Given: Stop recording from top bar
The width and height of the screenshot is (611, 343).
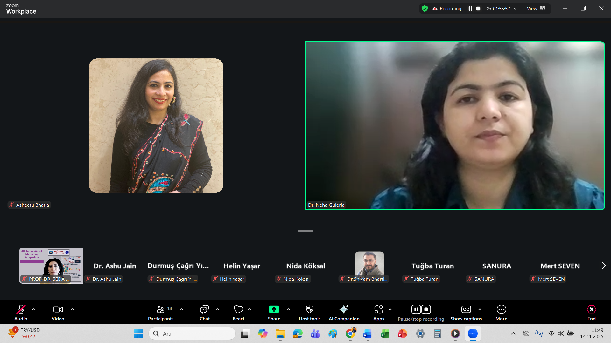Looking at the screenshot, I should click(478, 9).
